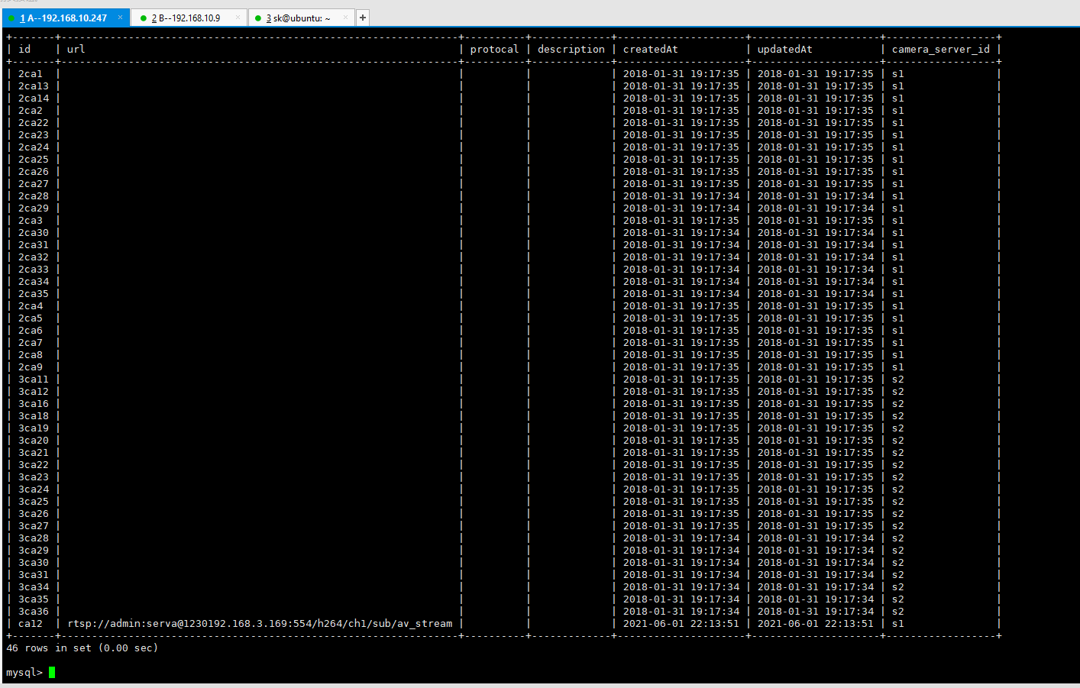Select updatedAt timestamp in row 3ca19

[815, 428]
